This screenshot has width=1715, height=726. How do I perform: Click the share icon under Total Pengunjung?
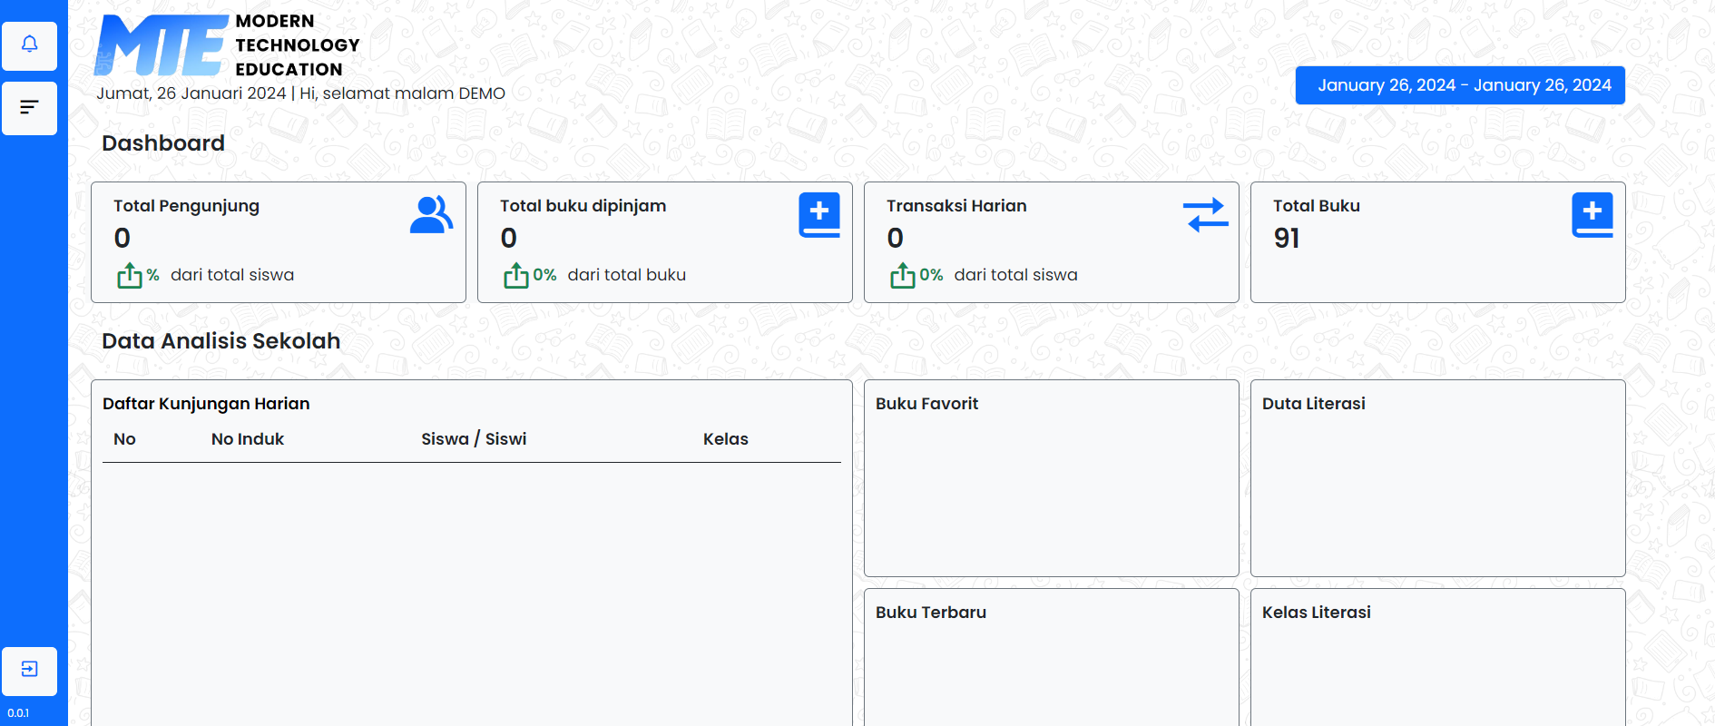point(129,275)
